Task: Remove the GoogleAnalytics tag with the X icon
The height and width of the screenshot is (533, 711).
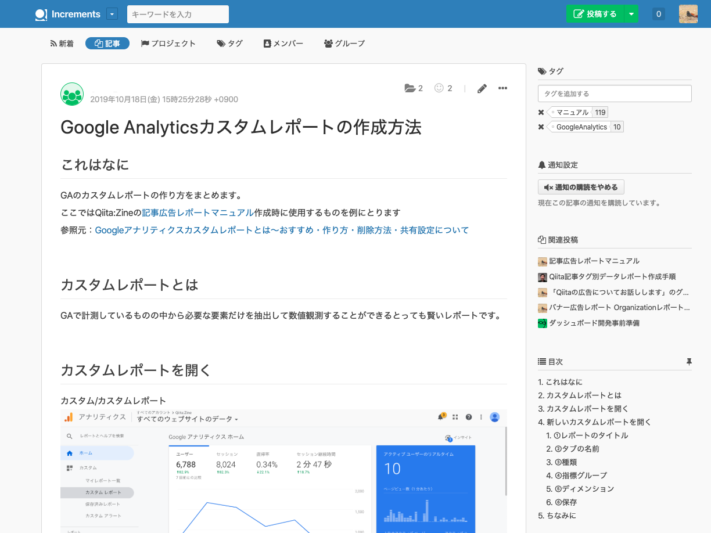Action: 541,127
